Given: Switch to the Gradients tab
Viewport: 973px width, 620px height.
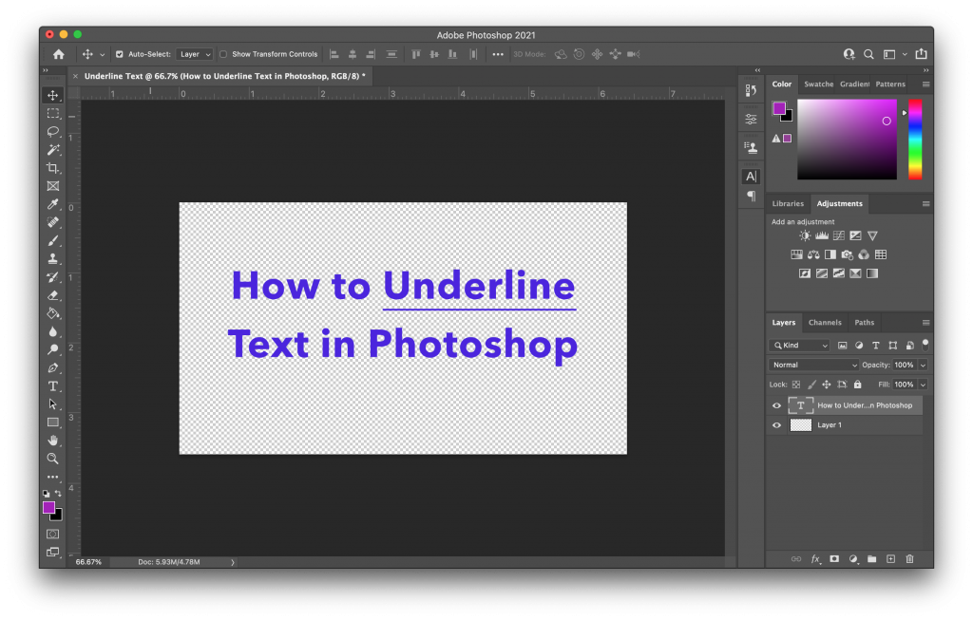Looking at the screenshot, I should (x=854, y=85).
